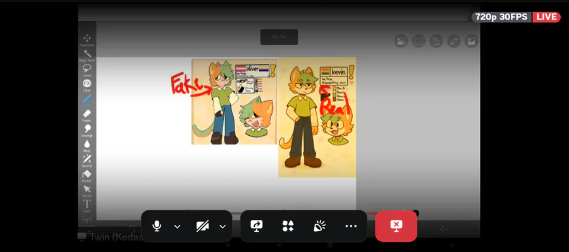Open the ruler tool at top right
The image size is (569, 252).
pos(453,41)
